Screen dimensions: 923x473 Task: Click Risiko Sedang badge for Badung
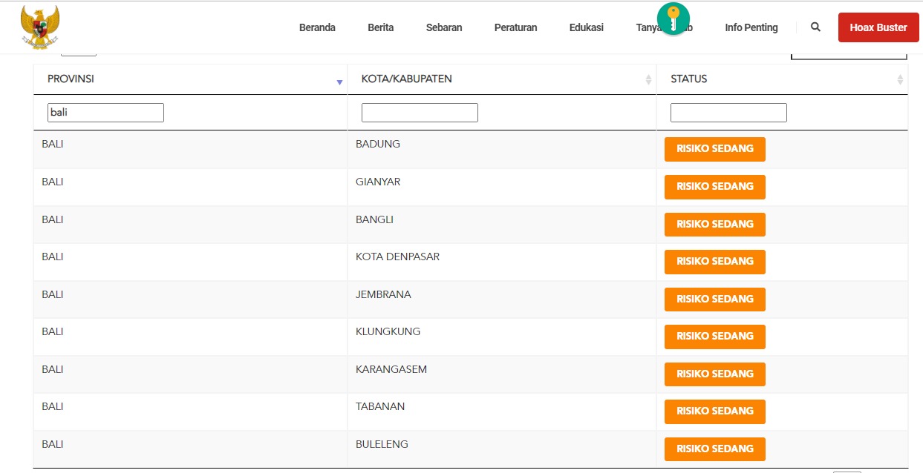point(714,149)
